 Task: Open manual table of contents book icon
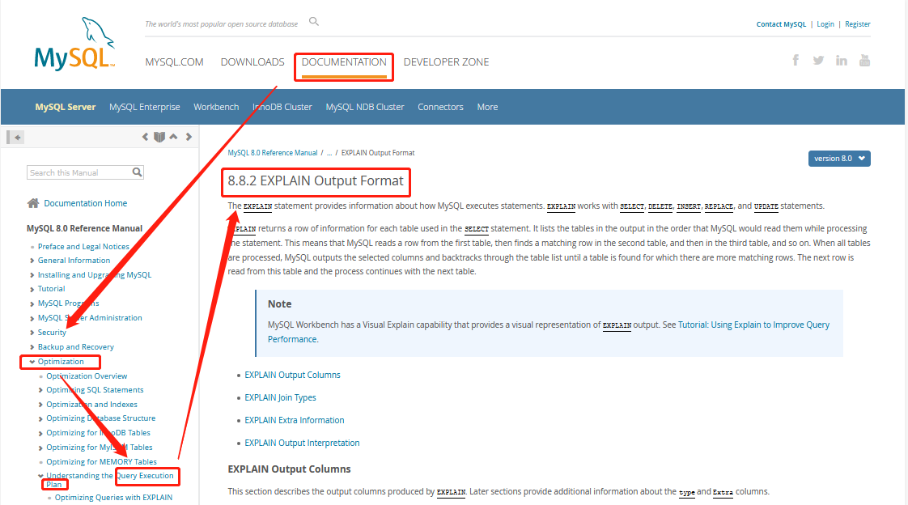pos(159,138)
